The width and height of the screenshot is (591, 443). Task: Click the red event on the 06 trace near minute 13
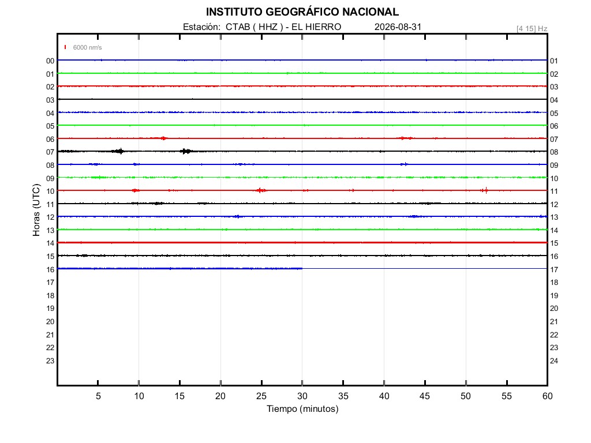tap(163, 138)
